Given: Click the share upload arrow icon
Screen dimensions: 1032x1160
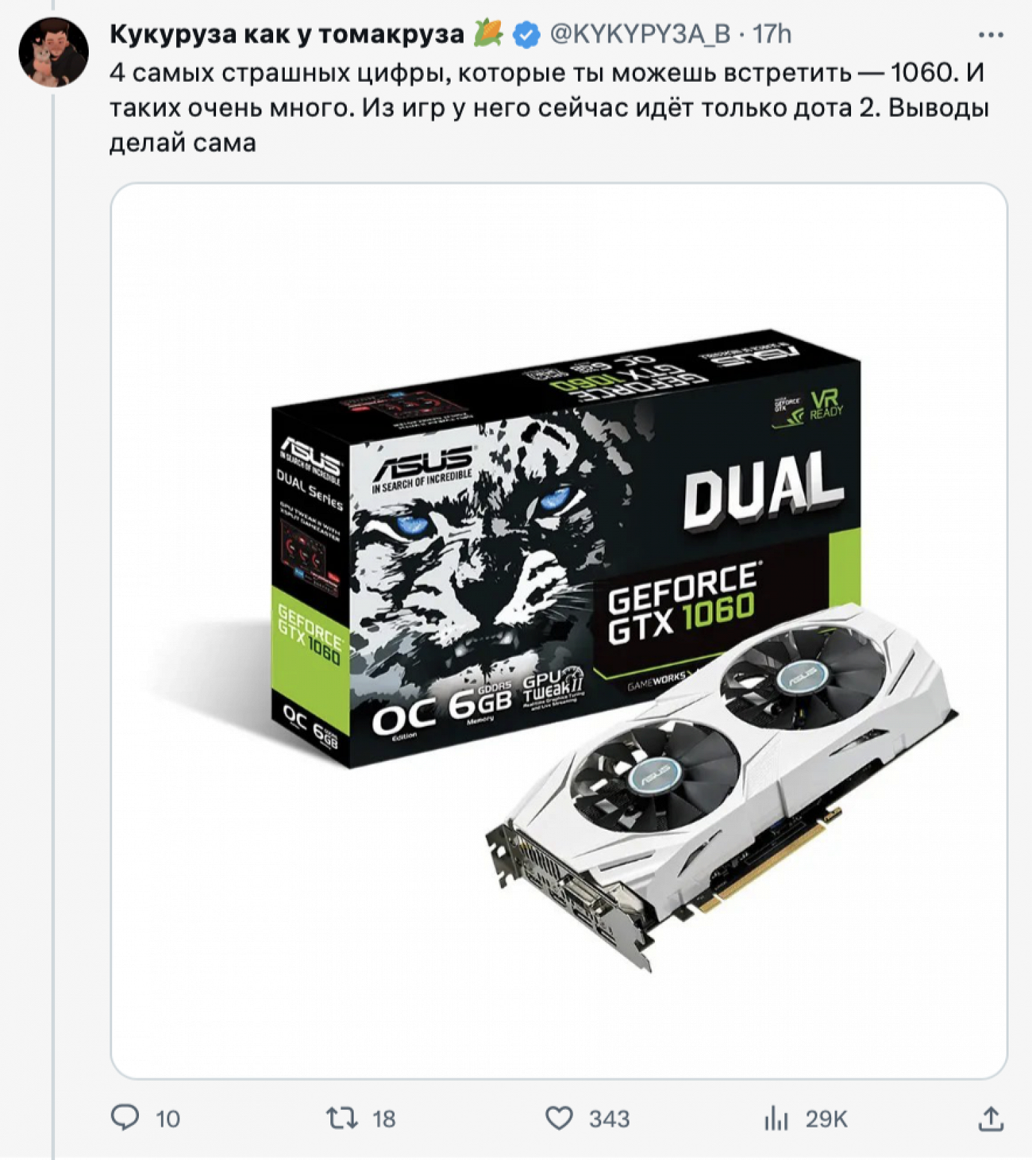Looking at the screenshot, I should point(991,1118).
